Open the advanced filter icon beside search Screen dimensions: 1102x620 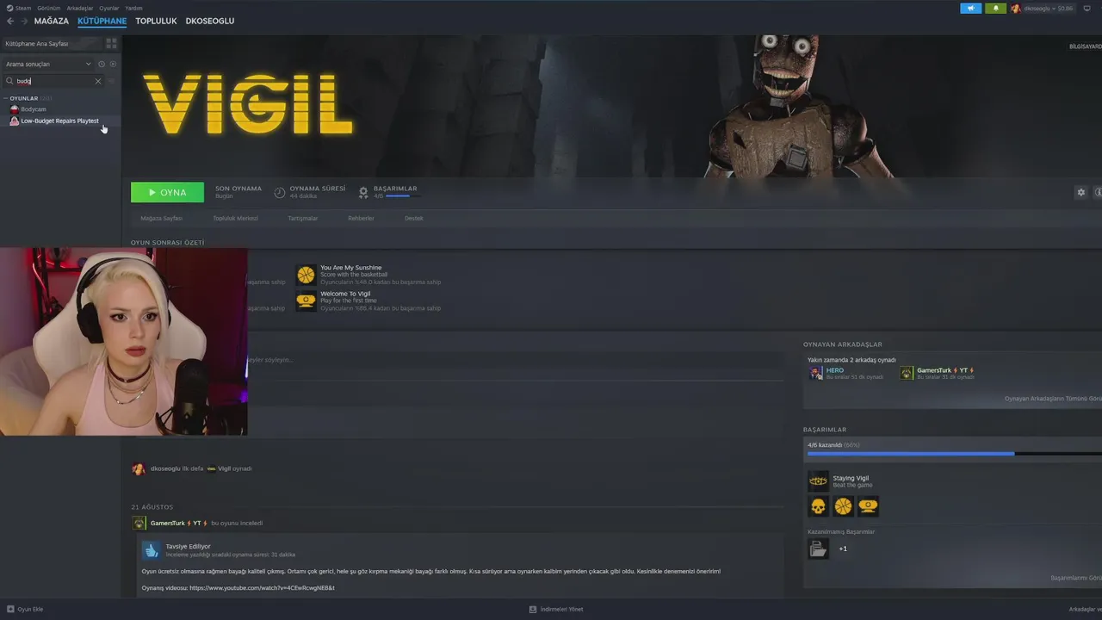112,81
